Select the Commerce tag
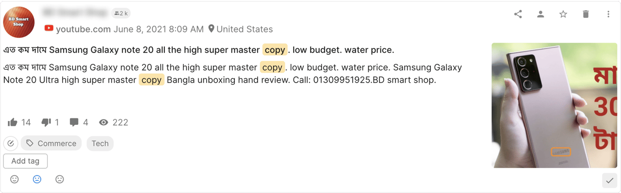 [x=51, y=143]
